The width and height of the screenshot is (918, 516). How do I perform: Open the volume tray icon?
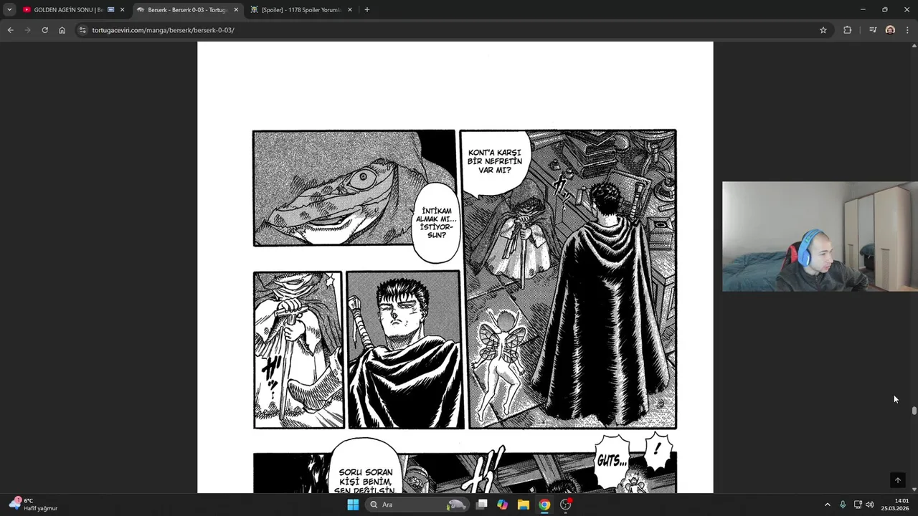tap(870, 505)
